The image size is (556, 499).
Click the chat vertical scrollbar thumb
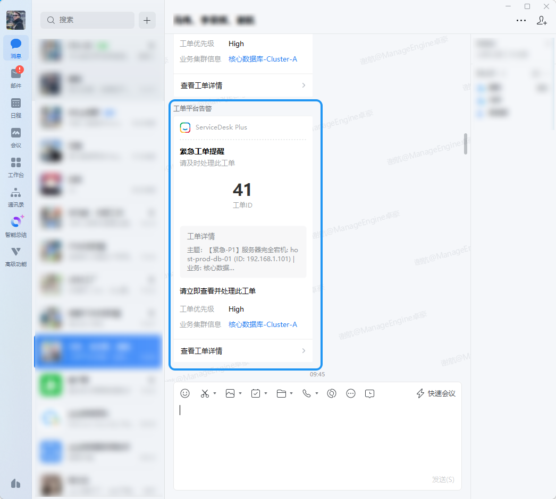[x=466, y=144]
